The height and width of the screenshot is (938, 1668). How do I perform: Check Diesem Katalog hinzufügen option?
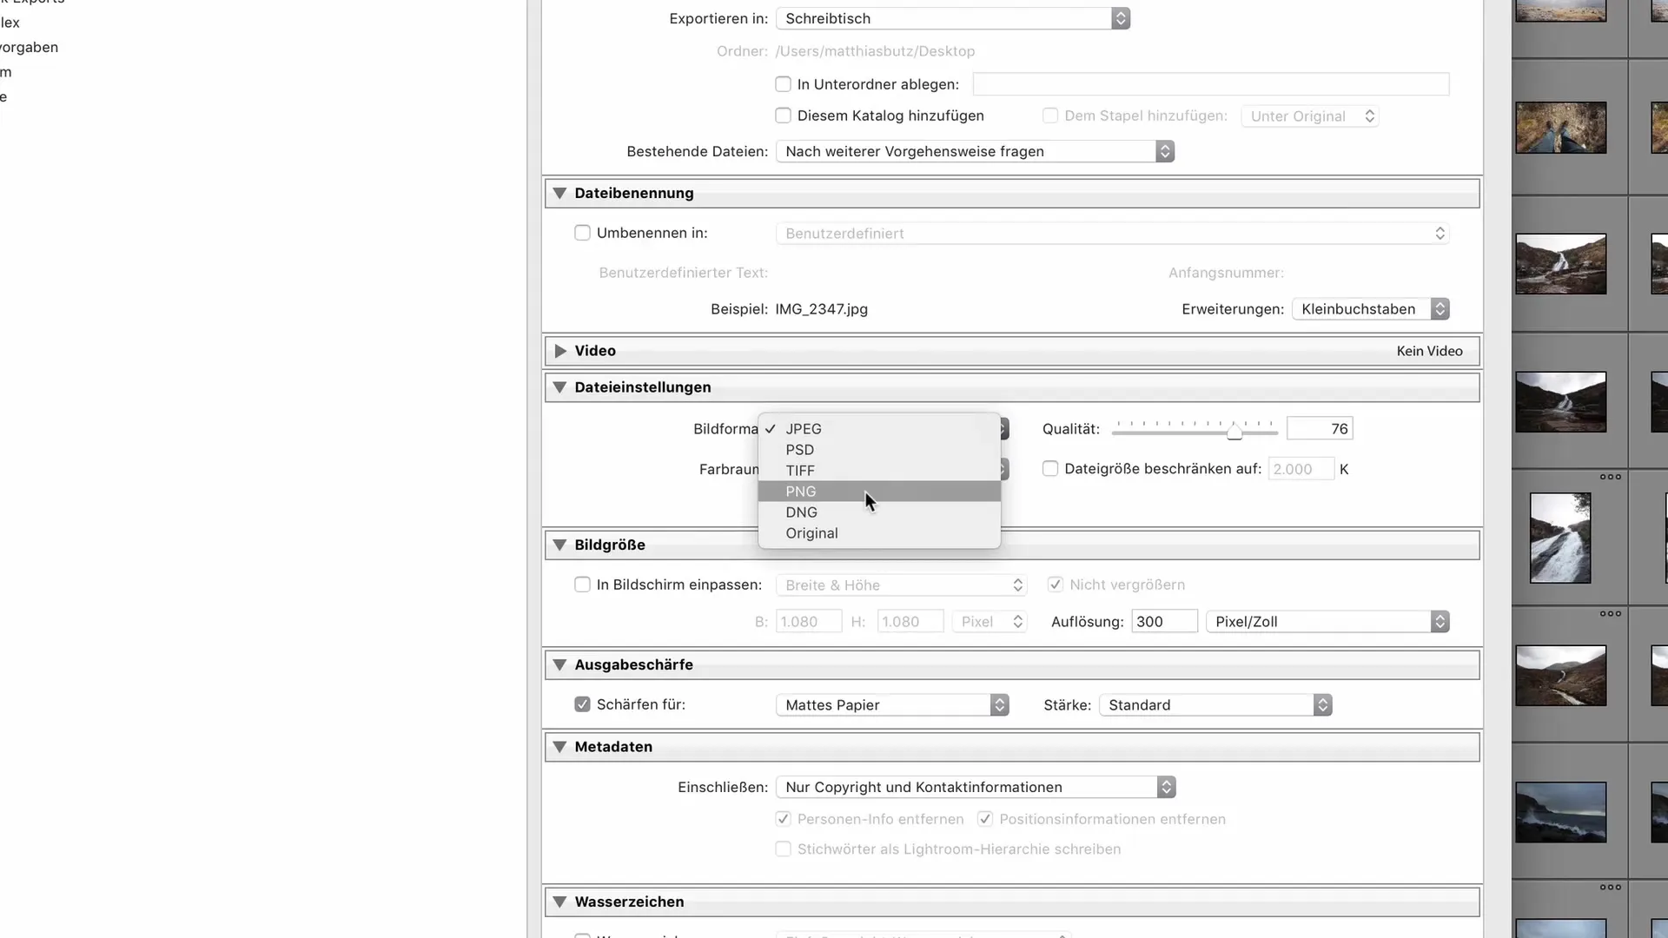coord(783,116)
